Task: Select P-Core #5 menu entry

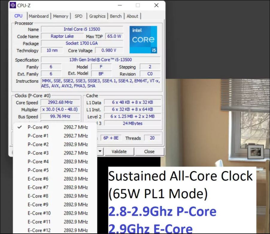Action: [x=55, y=170]
